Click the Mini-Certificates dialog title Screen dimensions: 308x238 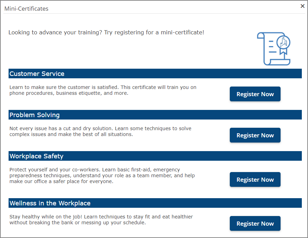(26, 9)
